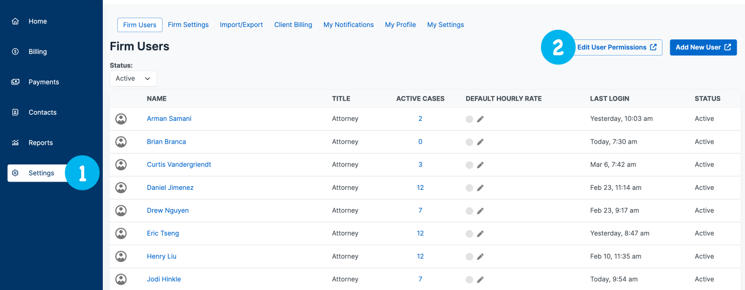745x290 pixels.
Task: Click Brian Branca's hourly rate gray dot
Action: coord(469,142)
